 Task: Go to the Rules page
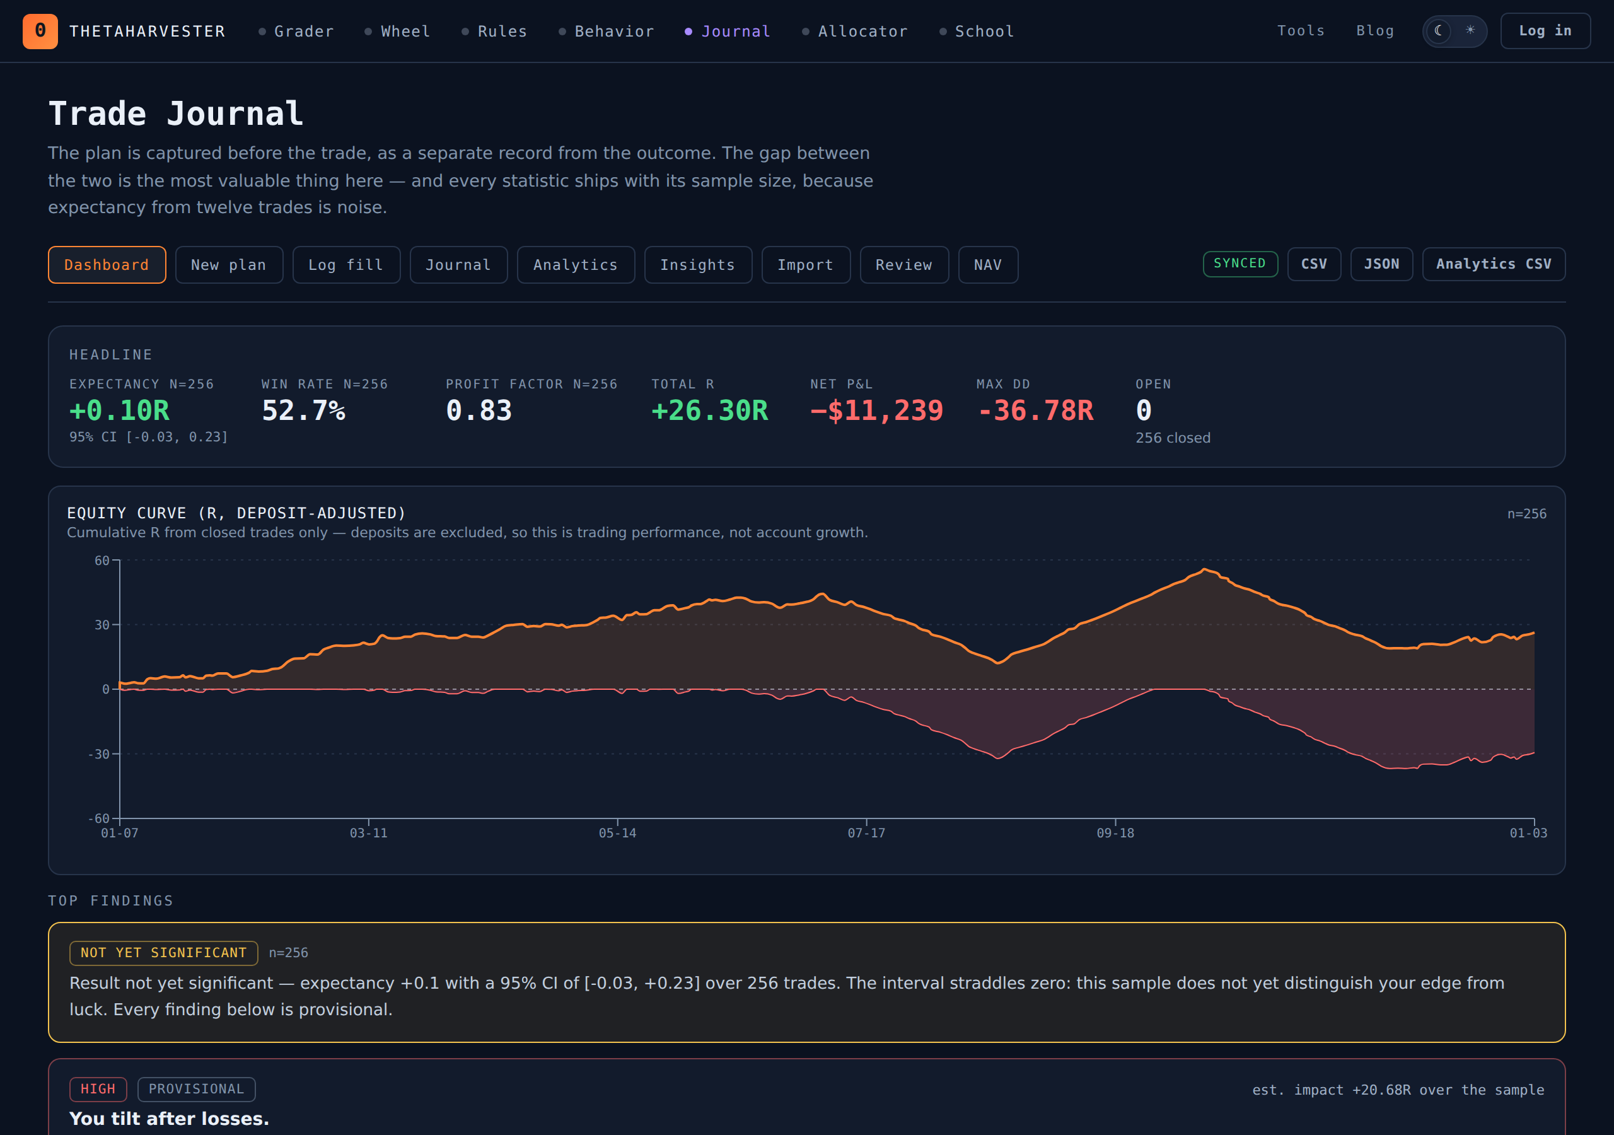[x=495, y=32]
